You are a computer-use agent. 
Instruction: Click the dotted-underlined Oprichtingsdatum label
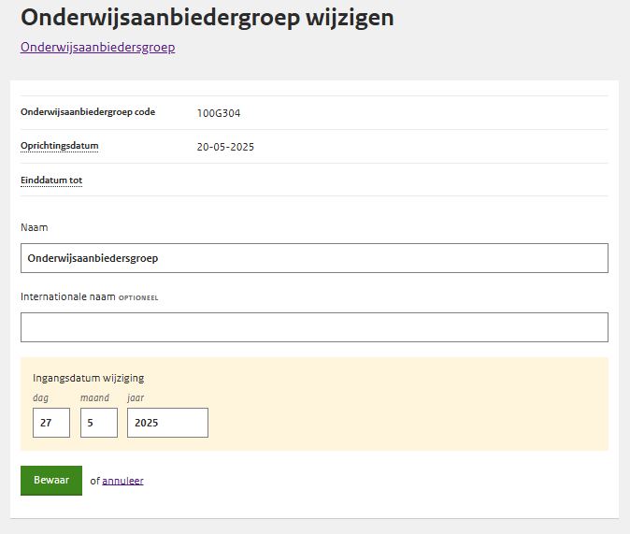pos(60,146)
